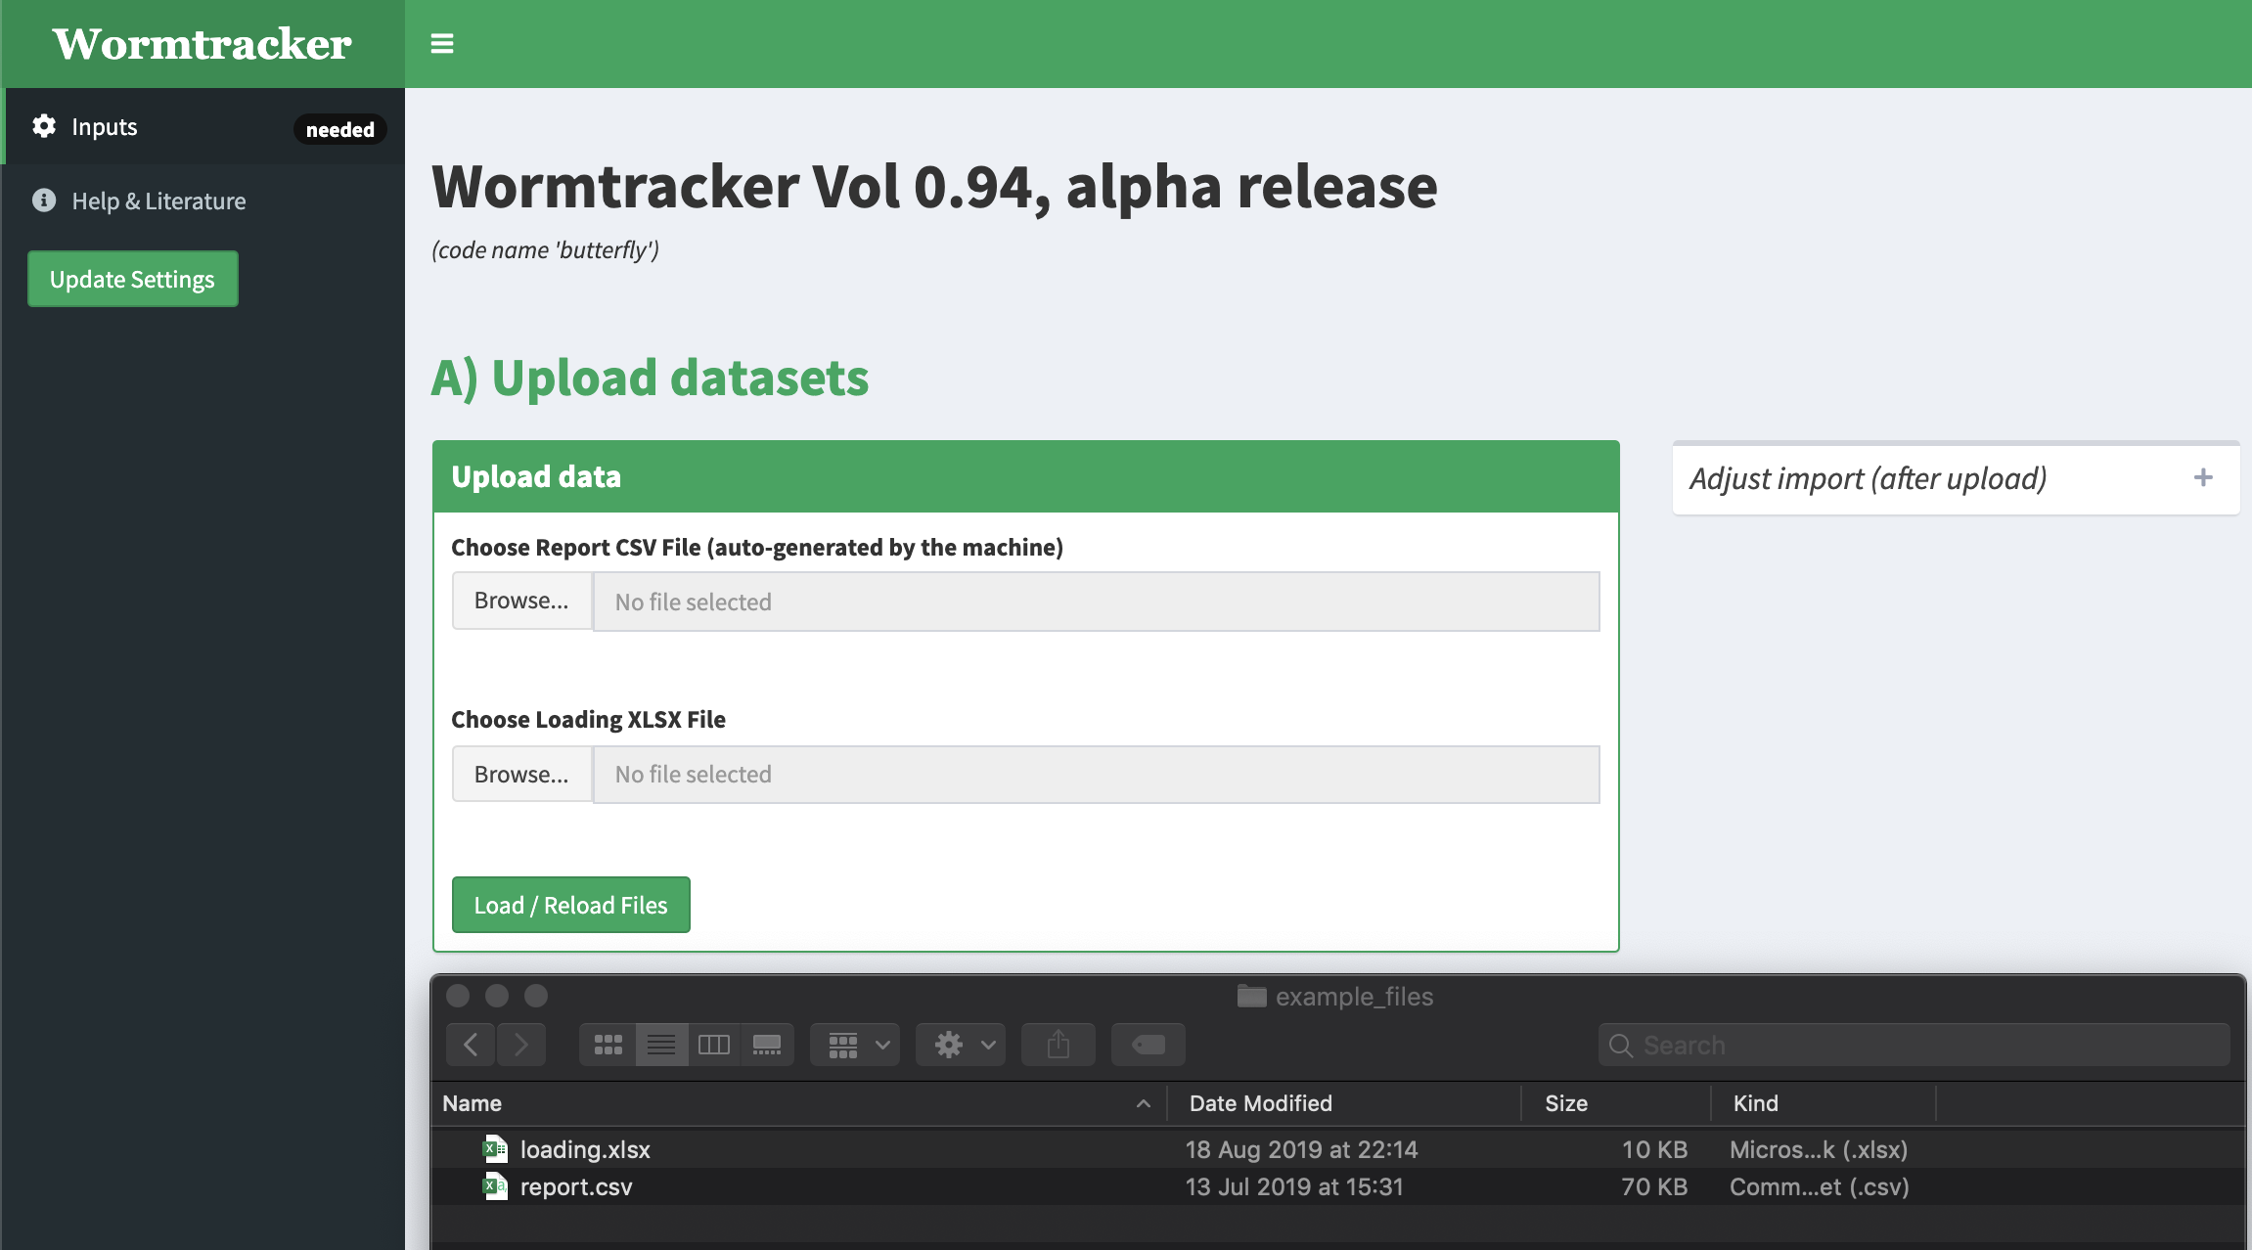This screenshot has width=2252, height=1250.
Task: Click the forward navigation arrow in Finder
Action: tap(521, 1041)
